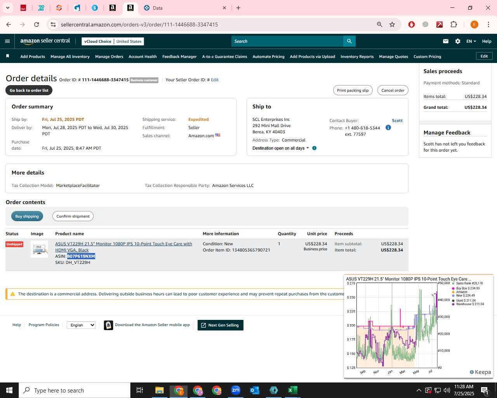Click Confirm shipment button
The width and height of the screenshot is (497, 398).
(x=73, y=216)
